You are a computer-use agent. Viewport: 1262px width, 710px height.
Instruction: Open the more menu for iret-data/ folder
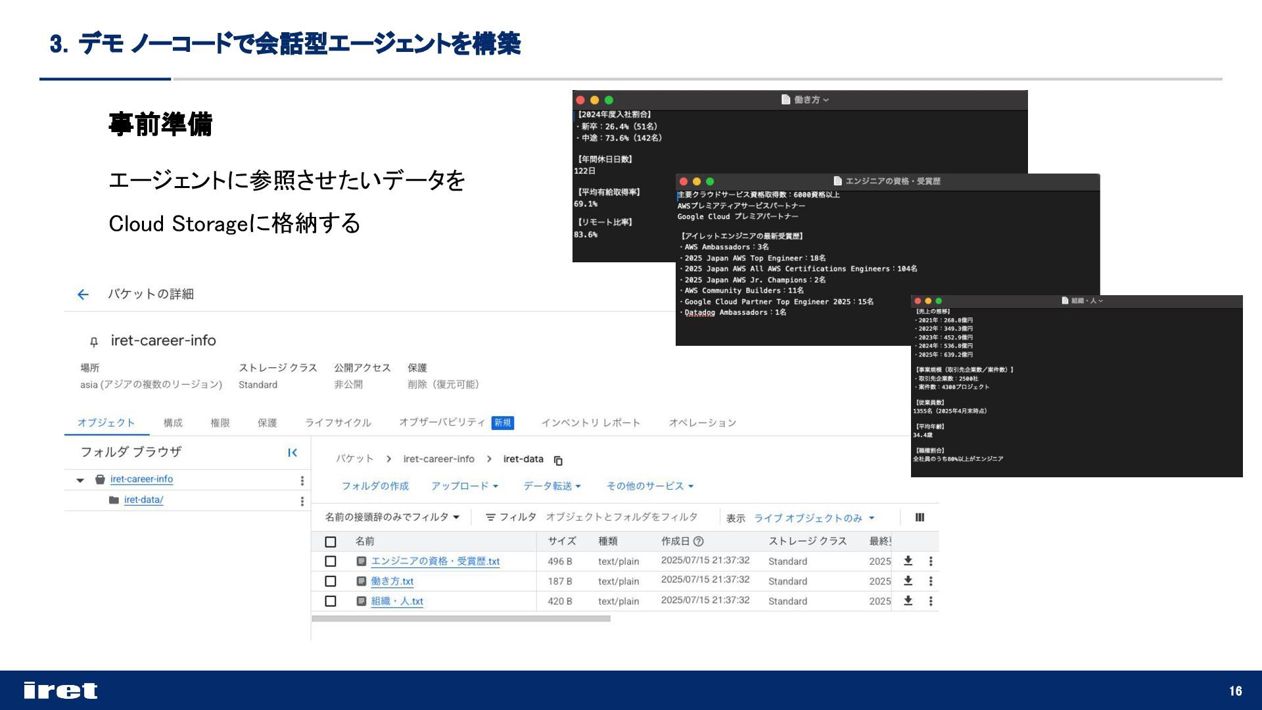click(x=302, y=501)
